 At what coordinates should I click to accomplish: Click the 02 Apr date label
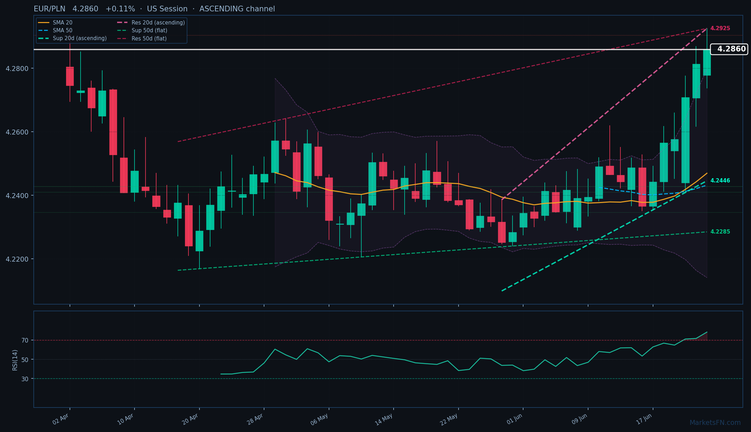[x=61, y=419]
